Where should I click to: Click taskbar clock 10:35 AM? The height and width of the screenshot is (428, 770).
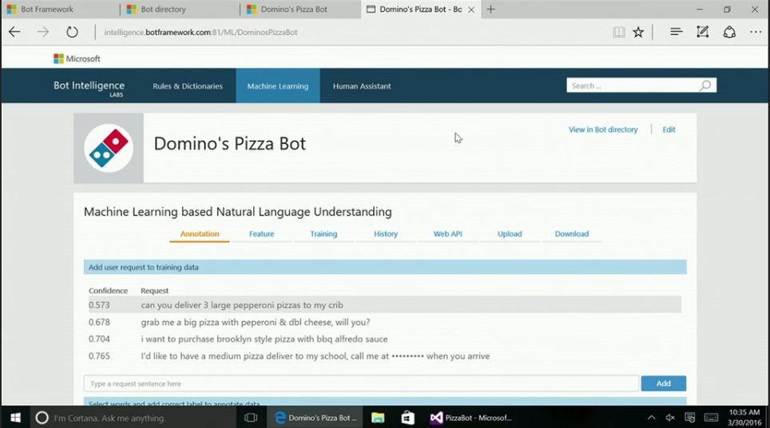pos(744,417)
